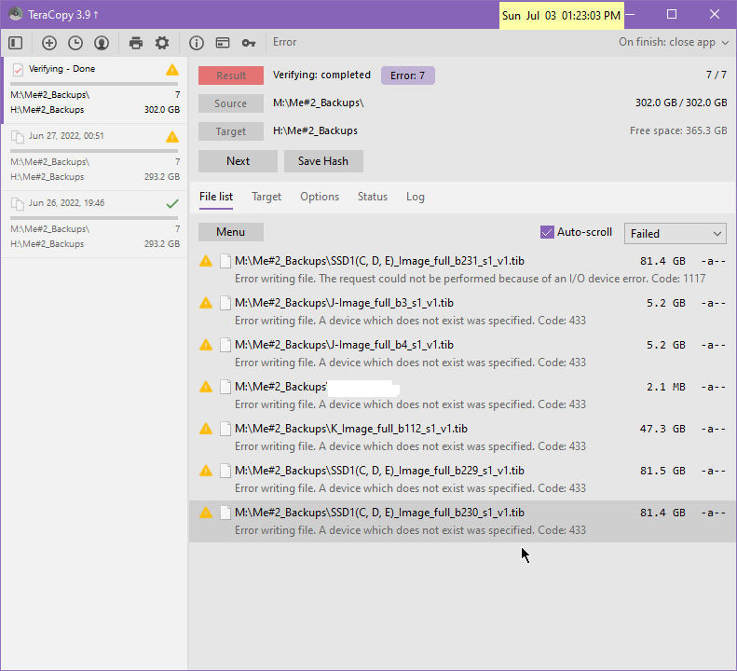Click the Next button
Screen dimensions: 737x671
click(238, 161)
